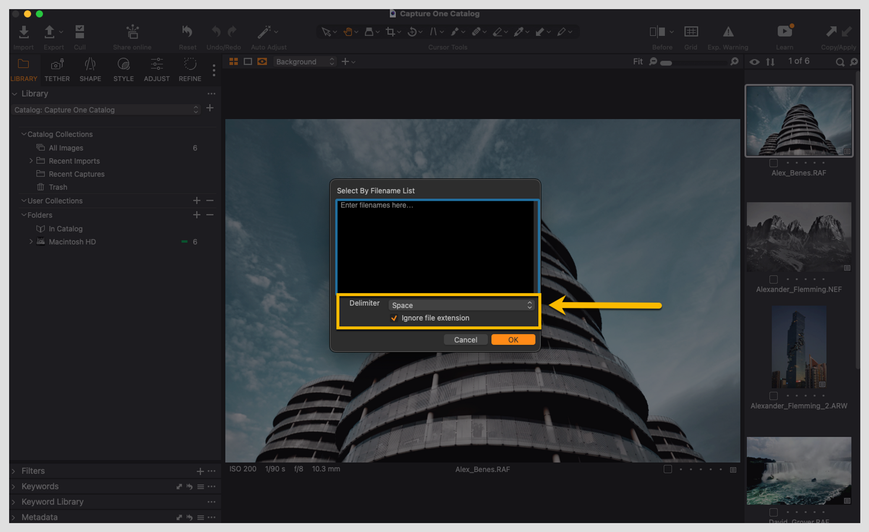The height and width of the screenshot is (532, 869).
Task: Add a new catalog with plus
Action: pyautogui.click(x=210, y=108)
